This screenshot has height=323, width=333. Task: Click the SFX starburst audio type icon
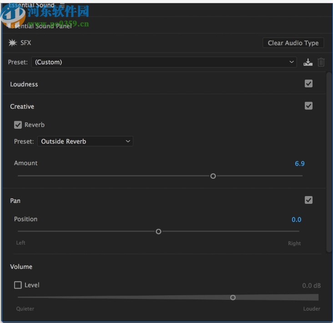tap(13, 43)
